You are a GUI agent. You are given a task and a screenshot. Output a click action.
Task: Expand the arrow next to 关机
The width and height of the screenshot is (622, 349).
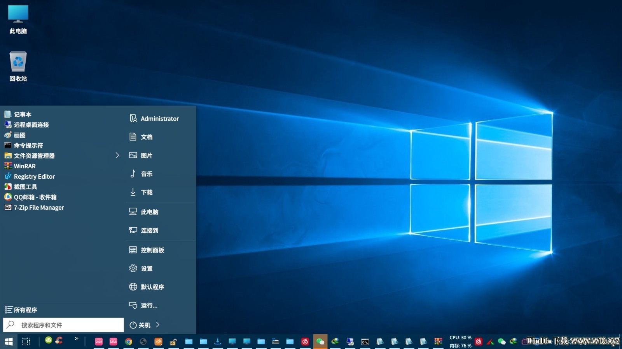tap(157, 325)
